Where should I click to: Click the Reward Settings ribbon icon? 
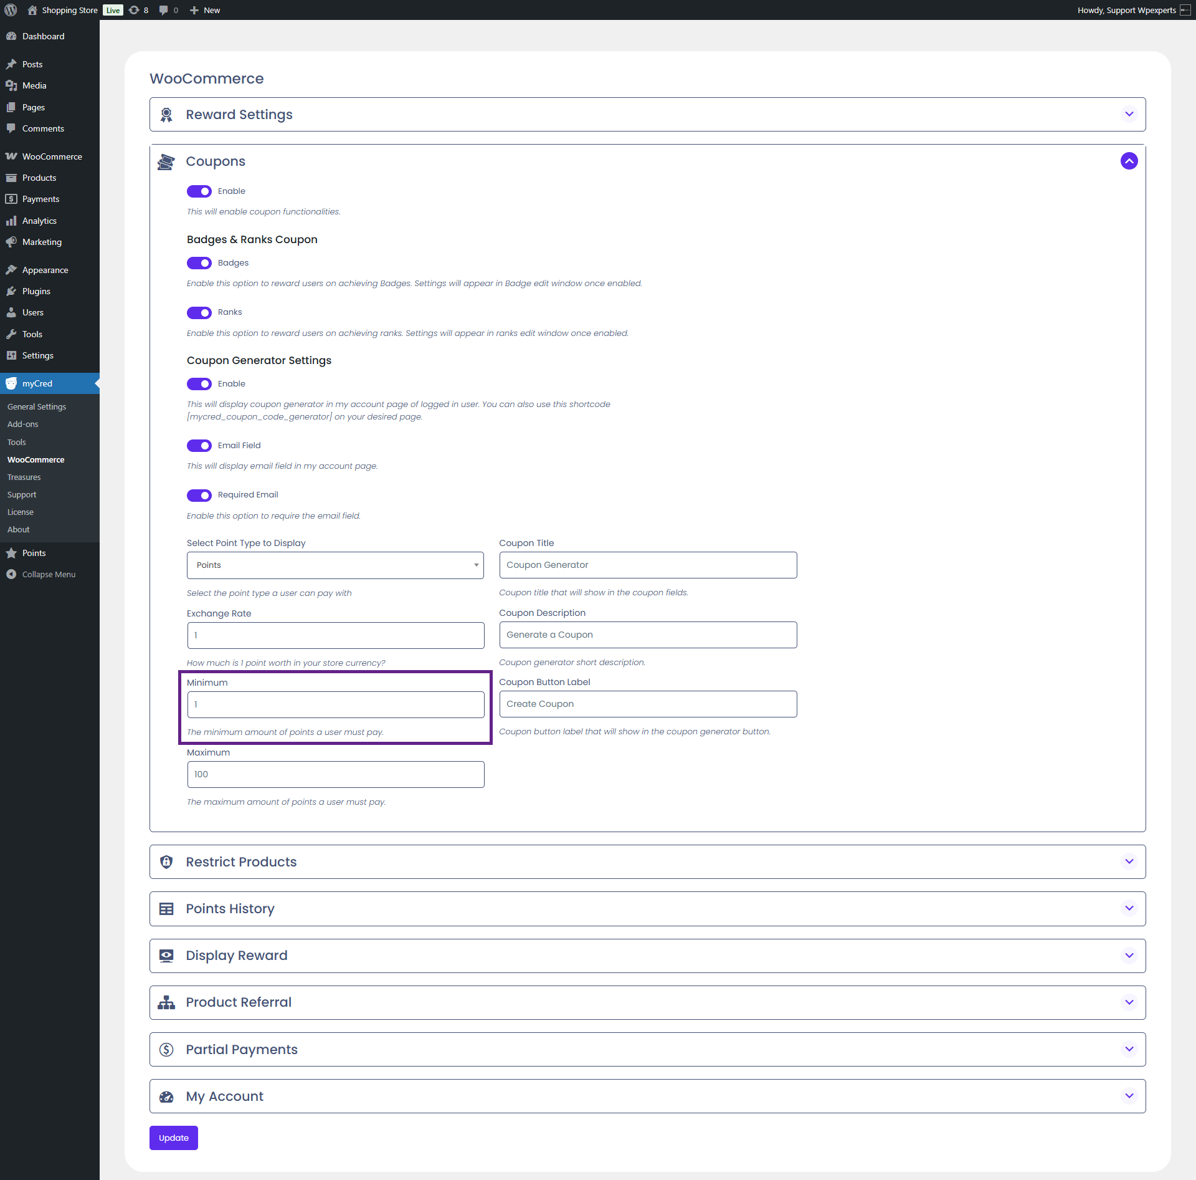(166, 115)
